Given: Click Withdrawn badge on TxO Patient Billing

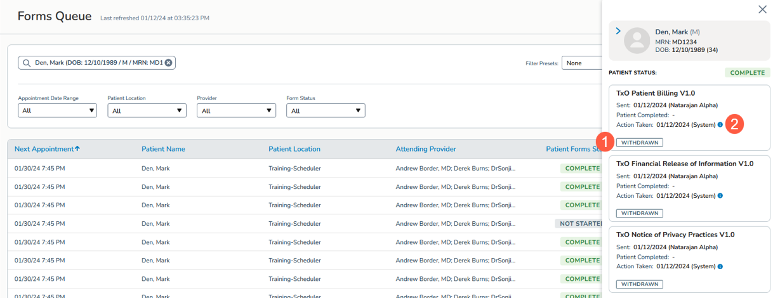Looking at the screenshot, I should pos(639,143).
